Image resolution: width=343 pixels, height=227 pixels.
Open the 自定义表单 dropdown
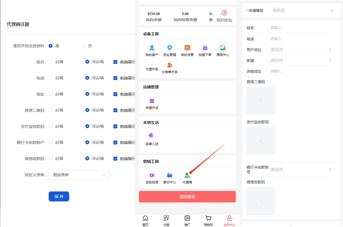79,175
